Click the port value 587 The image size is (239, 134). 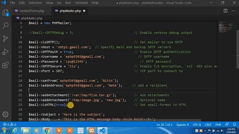[59, 71]
